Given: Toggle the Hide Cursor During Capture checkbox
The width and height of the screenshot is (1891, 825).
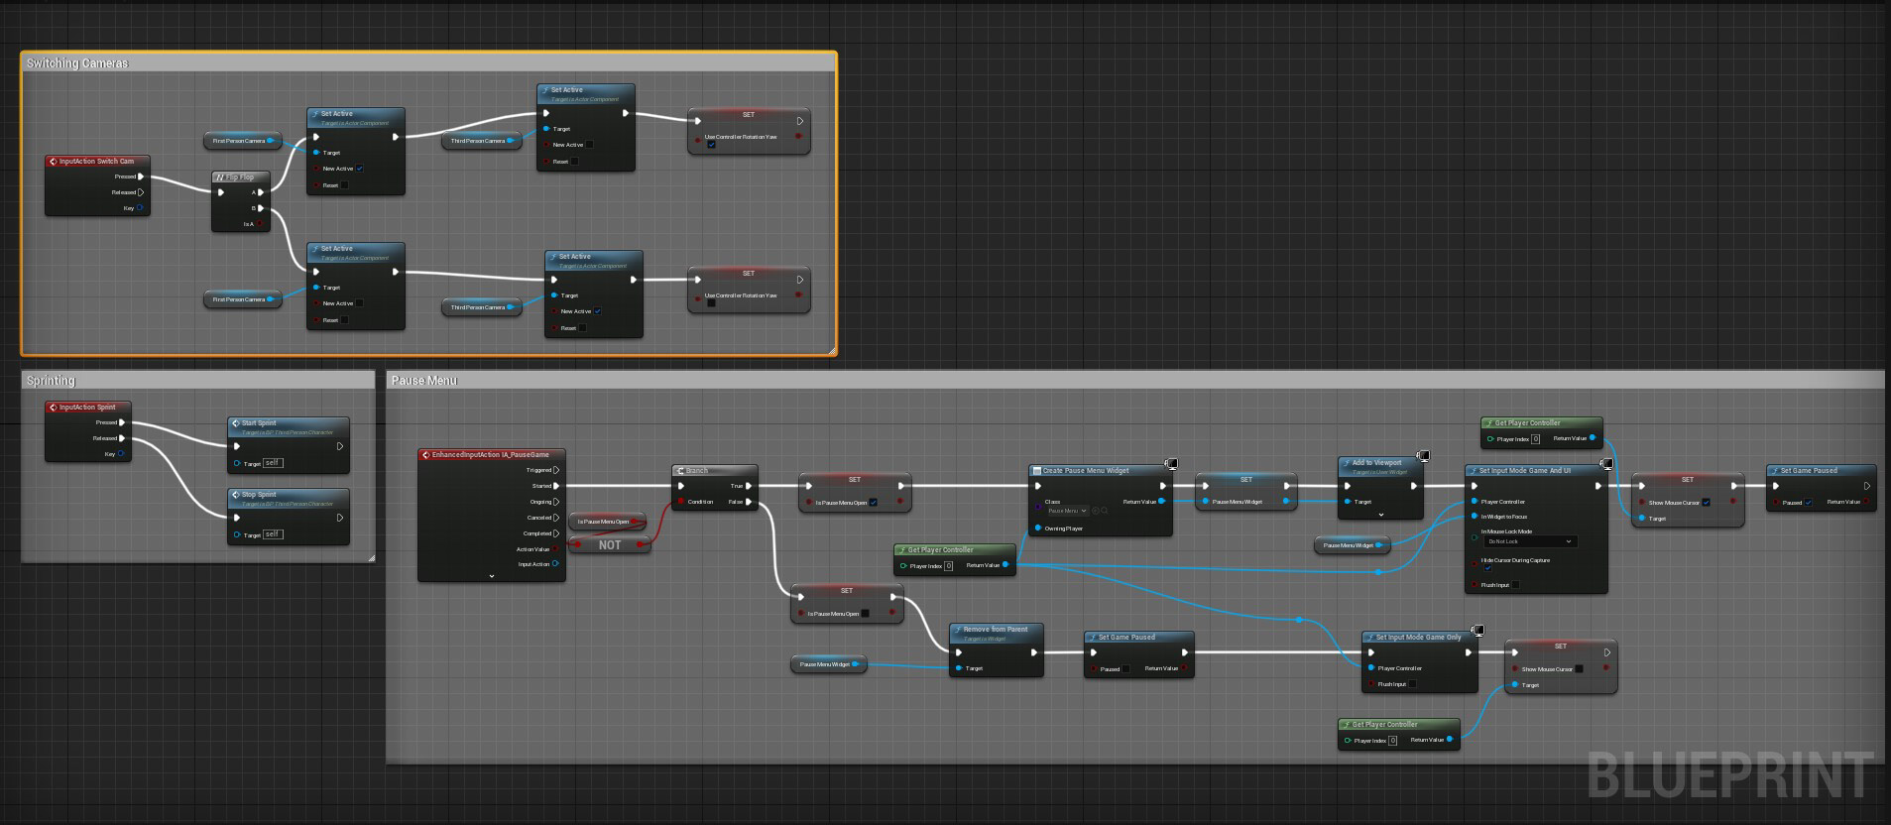Looking at the screenshot, I should tap(1487, 568).
